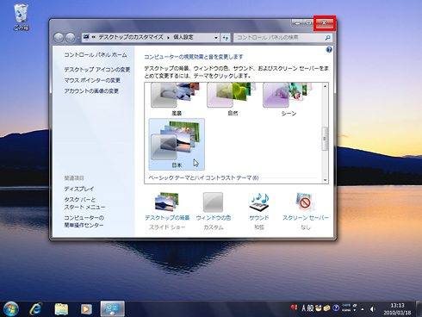Open ディスプレイ related link
The width and height of the screenshot is (422, 317).
click(x=79, y=189)
